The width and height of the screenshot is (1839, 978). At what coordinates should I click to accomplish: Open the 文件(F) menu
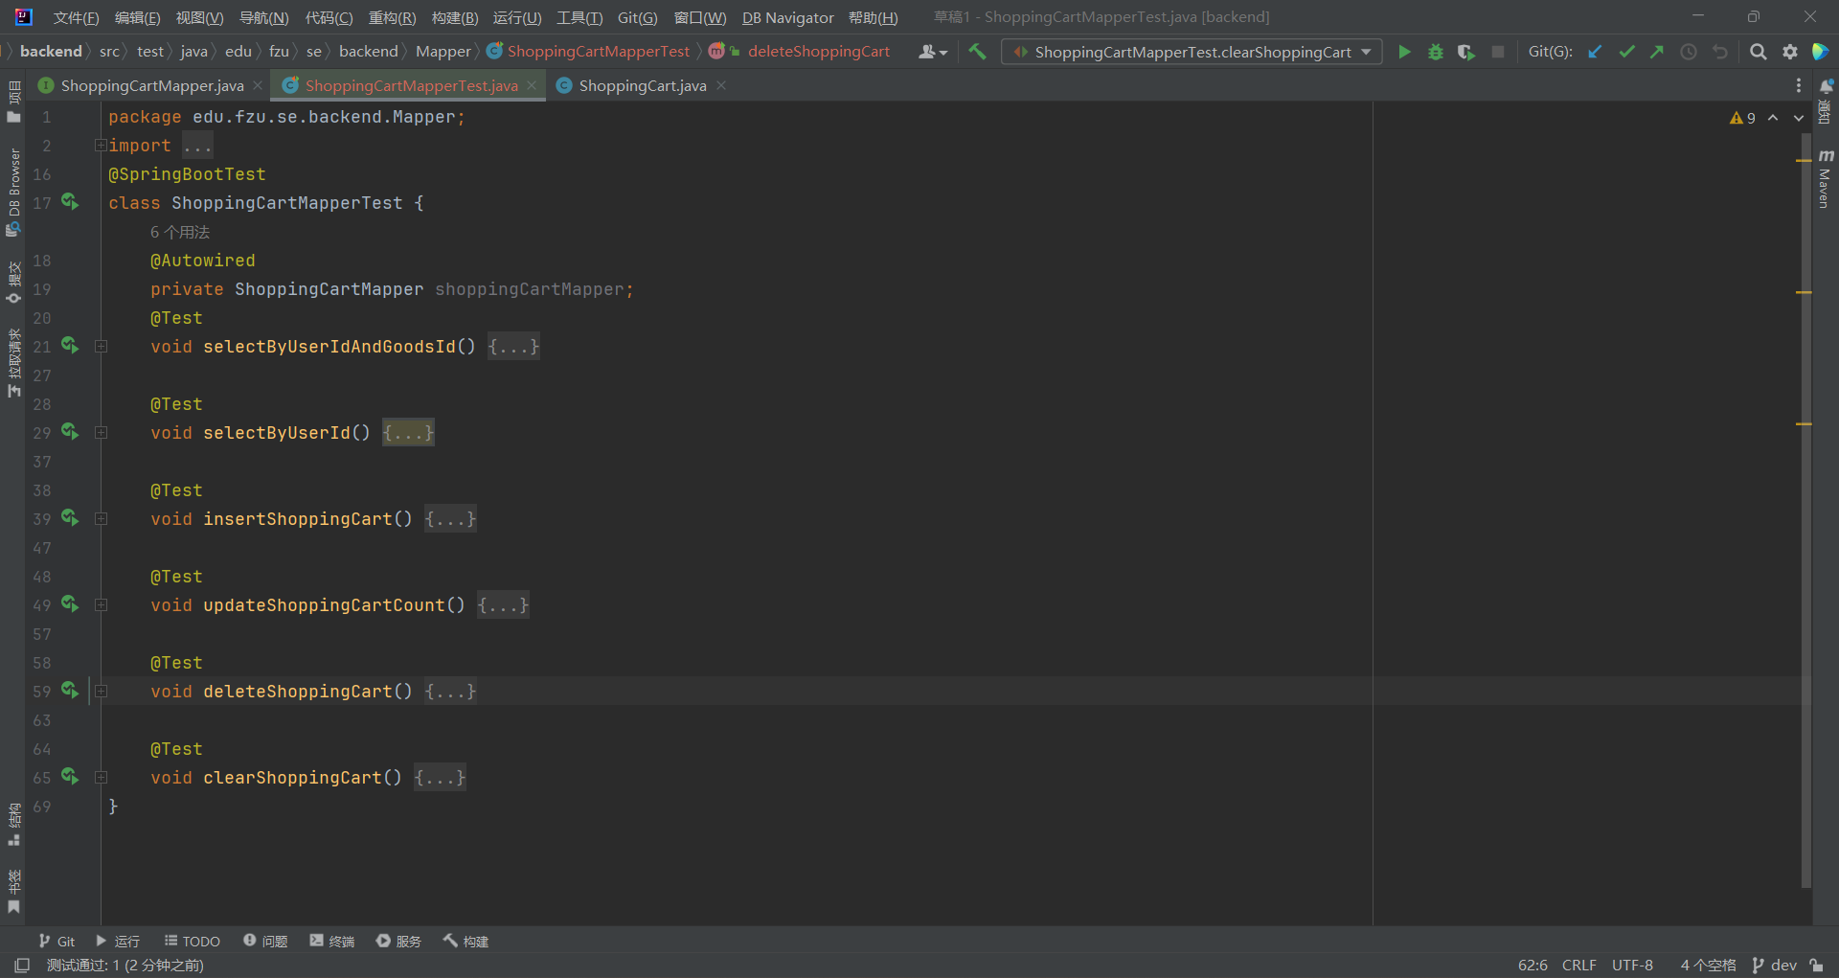(x=76, y=17)
